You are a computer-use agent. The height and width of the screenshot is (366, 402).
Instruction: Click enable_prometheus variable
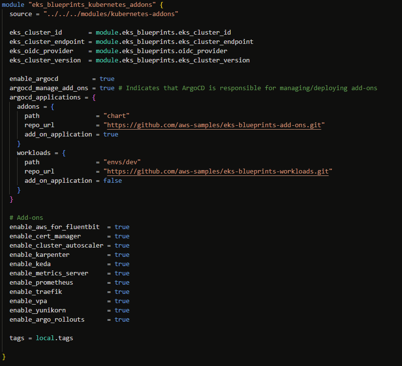[41, 283]
